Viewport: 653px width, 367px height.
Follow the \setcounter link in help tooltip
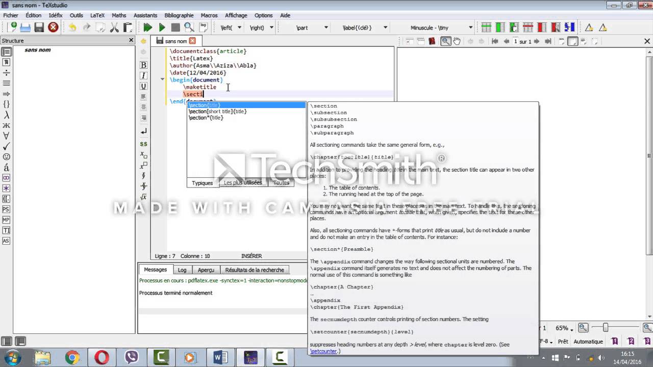(x=323, y=351)
